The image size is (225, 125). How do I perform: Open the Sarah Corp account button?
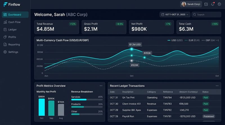[191, 4]
